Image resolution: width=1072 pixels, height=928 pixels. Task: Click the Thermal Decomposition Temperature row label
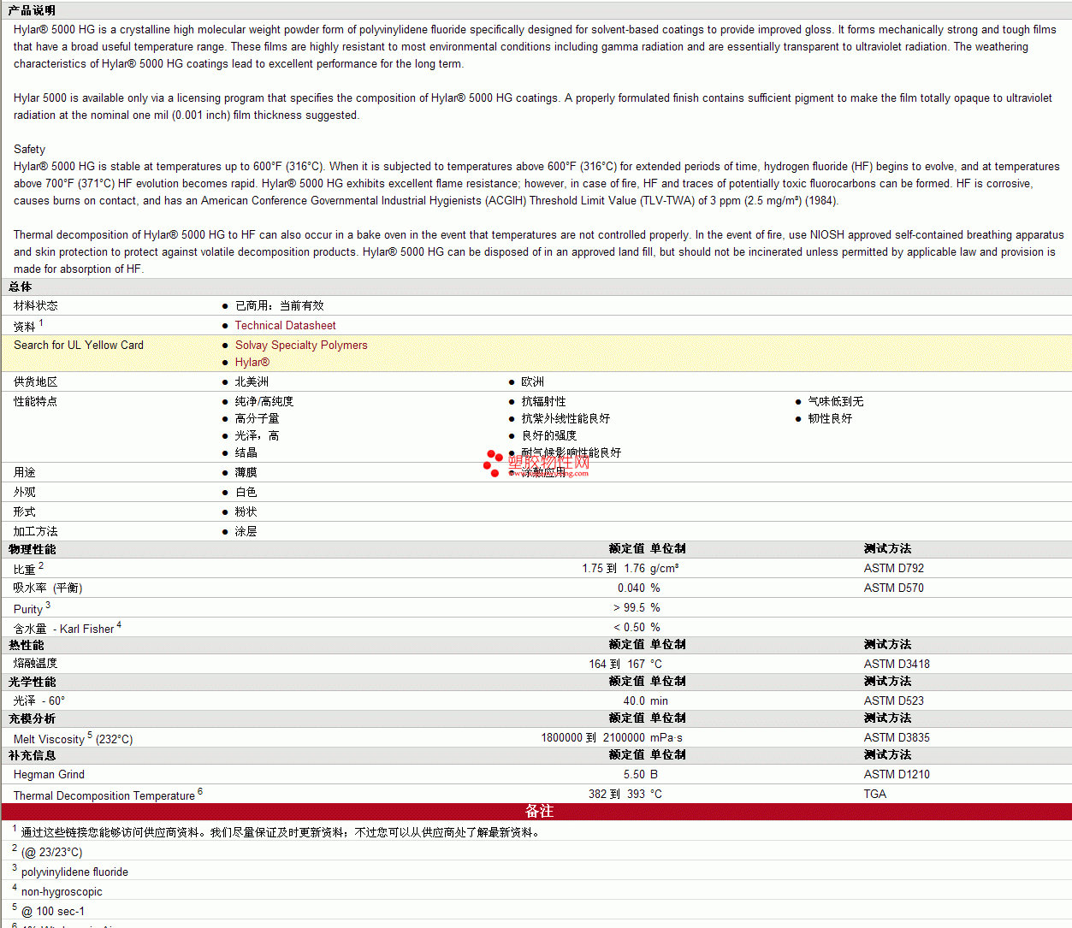(104, 795)
